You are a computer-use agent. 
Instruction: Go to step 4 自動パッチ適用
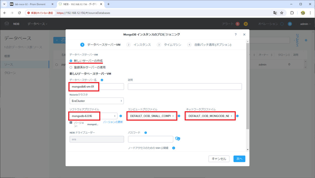(x=209, y=45)
